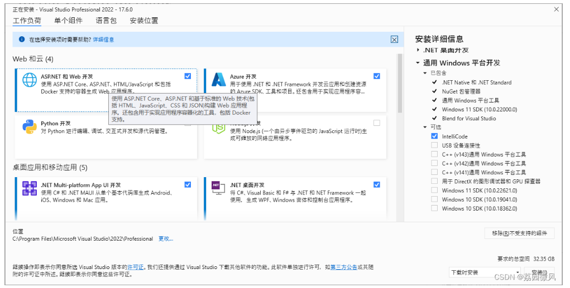Click the ASP.NET globe icon
Image resolution: width=570 pixels, height=288 pixels.
coord(30,80)
